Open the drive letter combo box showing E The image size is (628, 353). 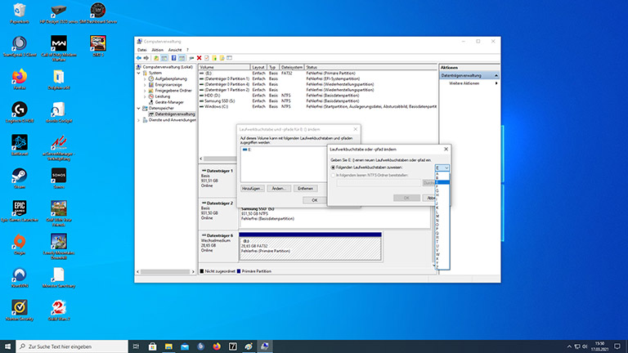coord(442,167)
